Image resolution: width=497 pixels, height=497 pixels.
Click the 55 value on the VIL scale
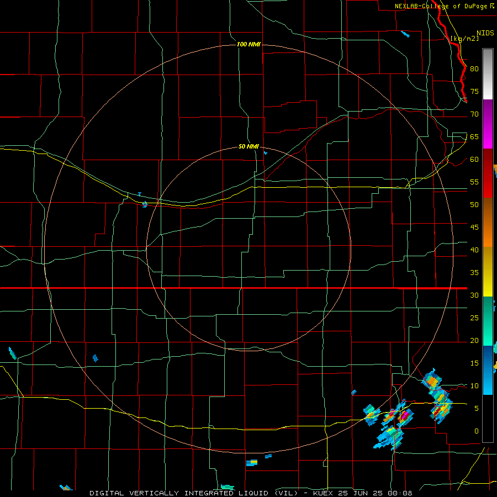474,182
